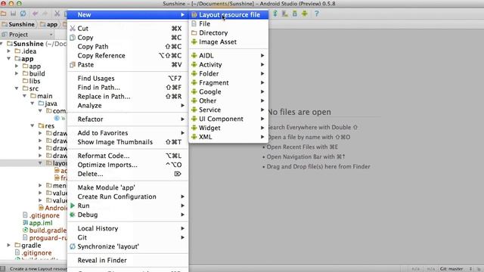
Task: Collapse the layout folder
Action: 40,163
